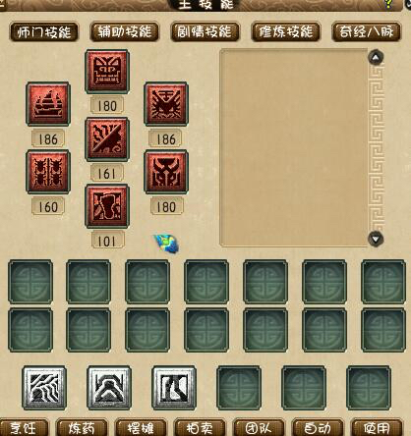The width and height of the screenshot is (411, 436).
Task: Pick the diagonal beast skill at level 161
Action: coord(107,139)
